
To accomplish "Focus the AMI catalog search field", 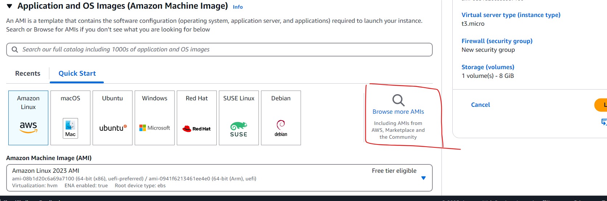I will (x=219, y=50).
